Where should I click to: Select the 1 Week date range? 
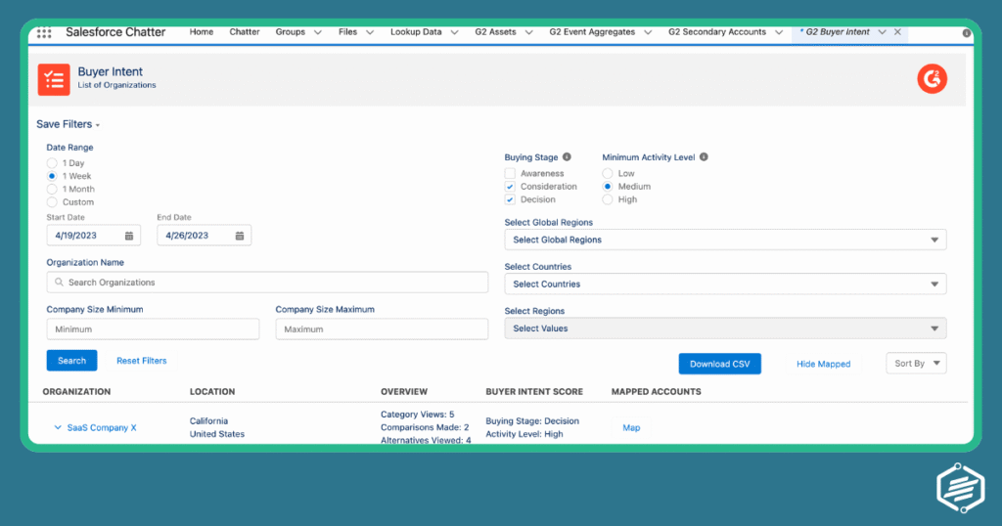[x=52, y=176]
